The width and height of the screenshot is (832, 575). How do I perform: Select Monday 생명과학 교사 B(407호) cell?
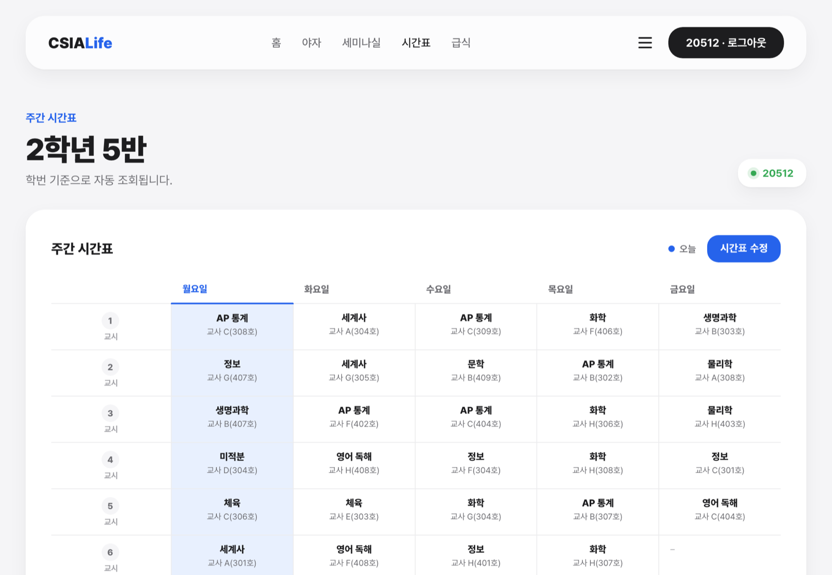coord(232,419)
